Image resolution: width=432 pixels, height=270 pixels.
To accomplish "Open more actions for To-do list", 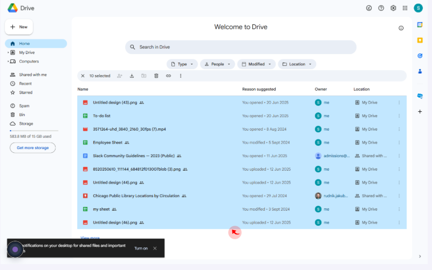I will (399, 116).
